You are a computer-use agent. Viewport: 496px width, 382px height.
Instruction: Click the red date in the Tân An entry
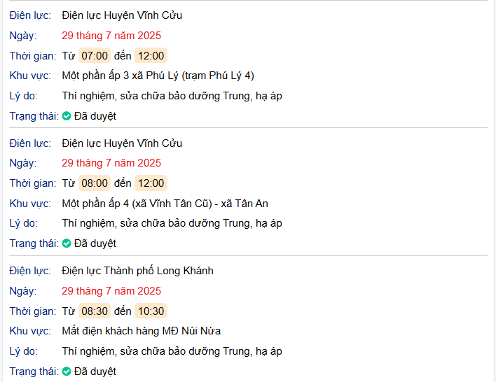click(x=111, y=163)
